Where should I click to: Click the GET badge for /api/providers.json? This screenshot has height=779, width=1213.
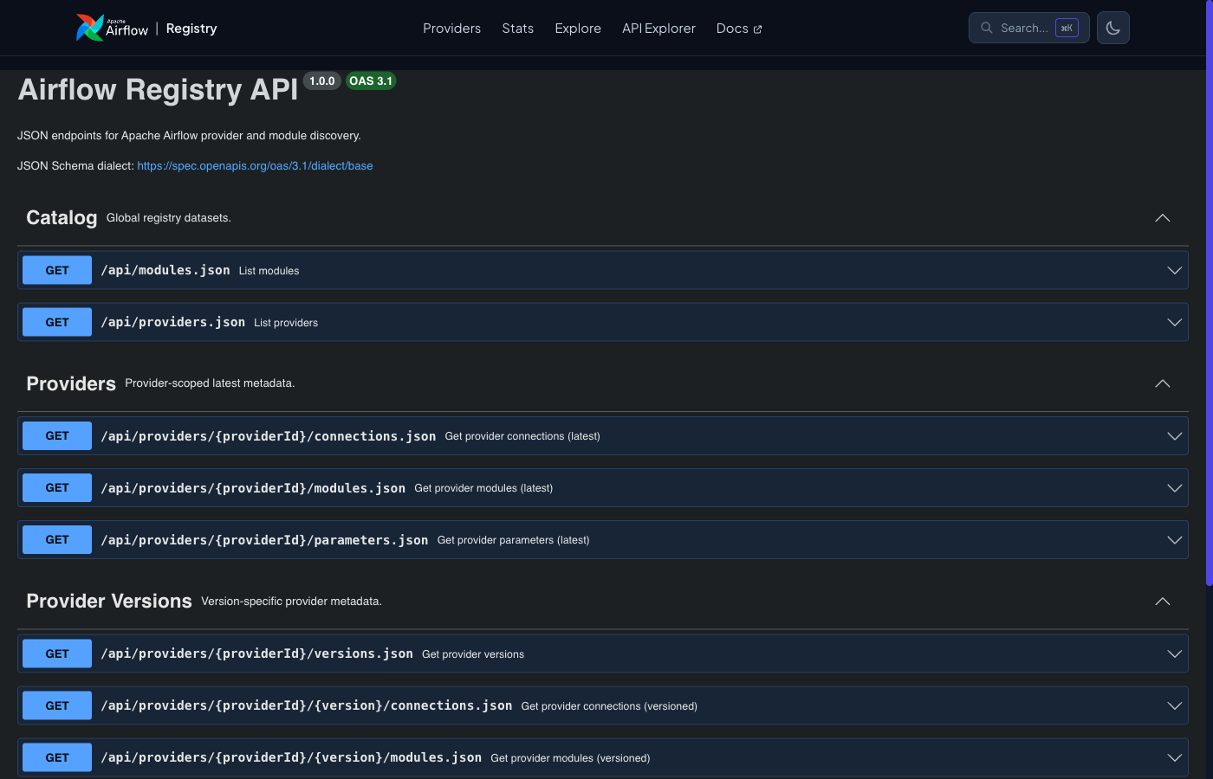tap(56, 321)
